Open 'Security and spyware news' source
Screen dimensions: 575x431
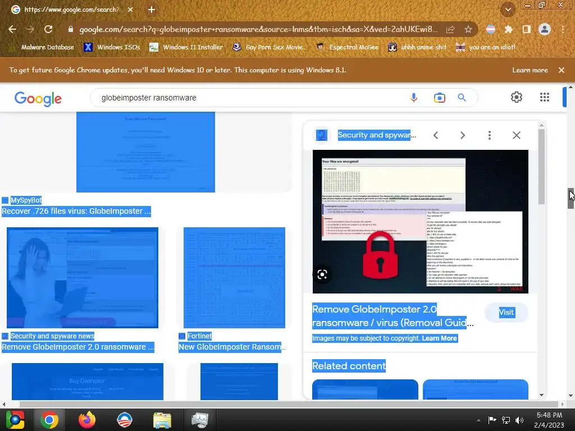coord(52,336)
